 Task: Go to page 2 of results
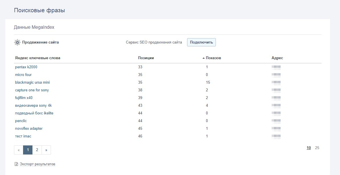(37, 150)
